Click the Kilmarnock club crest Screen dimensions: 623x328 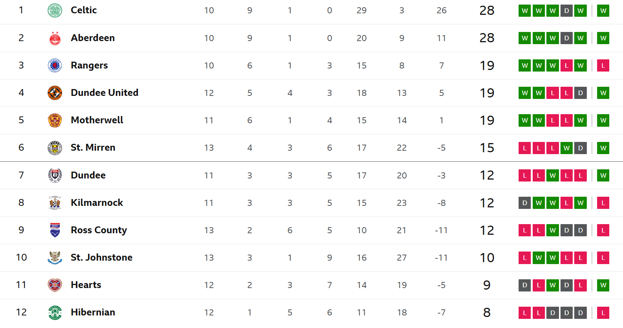click(x=55, y=203)
